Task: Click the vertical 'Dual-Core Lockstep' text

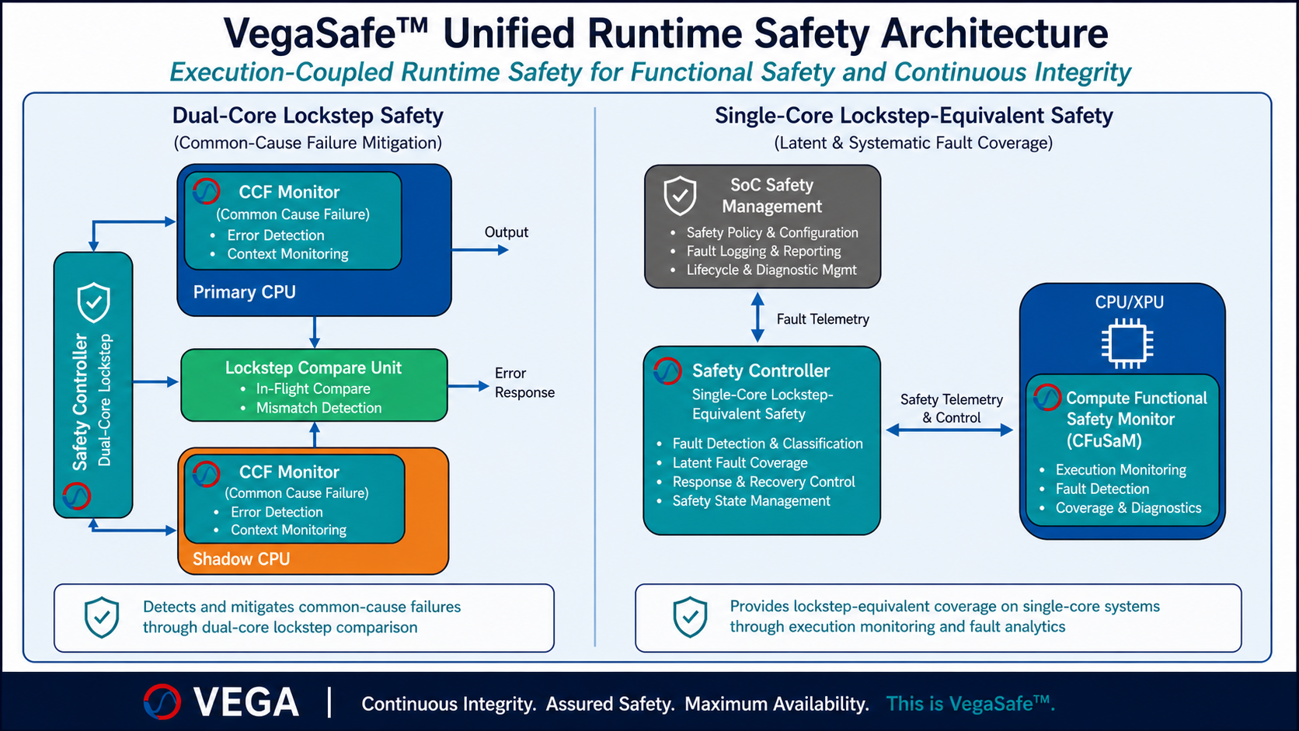Action: [x=105, y=400]
